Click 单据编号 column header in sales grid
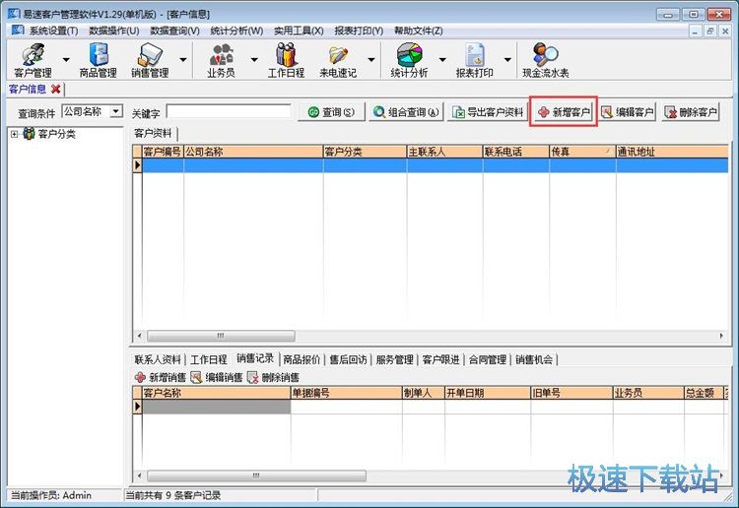 (x=347, y=393)
